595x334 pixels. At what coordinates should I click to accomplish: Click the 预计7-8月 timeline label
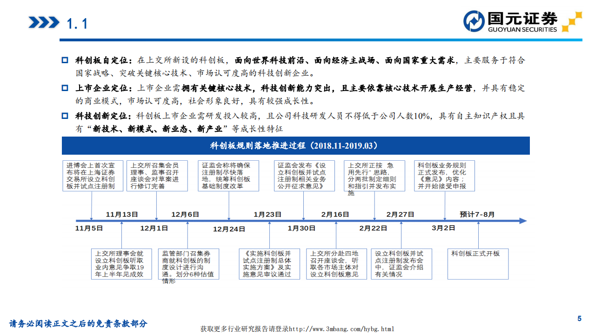click(x=477, y=214)
